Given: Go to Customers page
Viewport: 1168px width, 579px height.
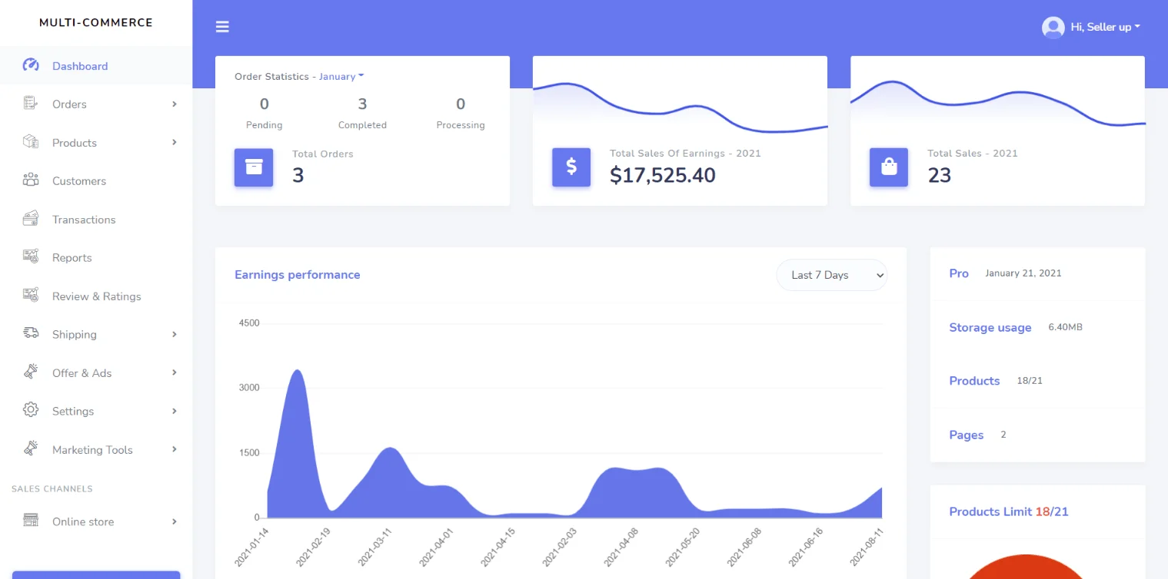Looking at the screenshot, I should [96, 181].
